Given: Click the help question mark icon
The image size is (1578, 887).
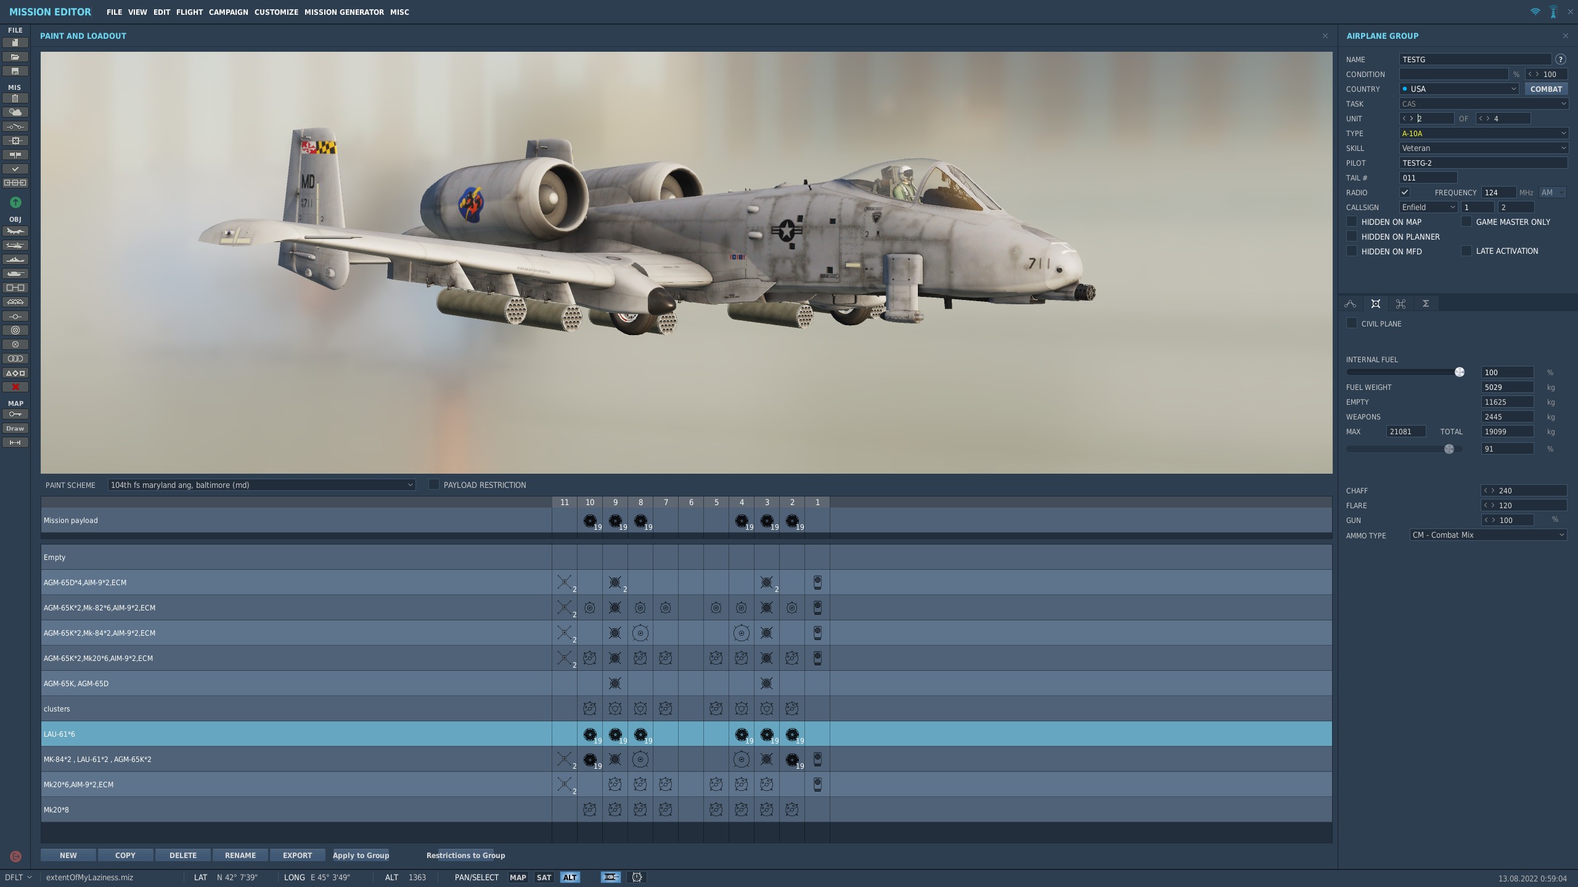Looking at the screenshot, I should 1561,59.
